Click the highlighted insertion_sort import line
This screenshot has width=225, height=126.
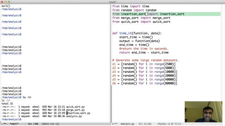166,14
